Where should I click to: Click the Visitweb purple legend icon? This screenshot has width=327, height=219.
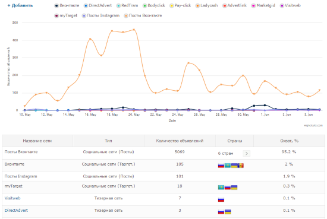282,5
